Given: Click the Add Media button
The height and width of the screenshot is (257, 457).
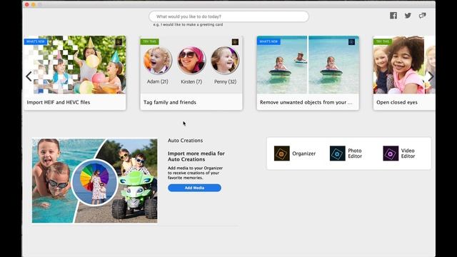Looking at the screenshot, I should tap(194, 188).
